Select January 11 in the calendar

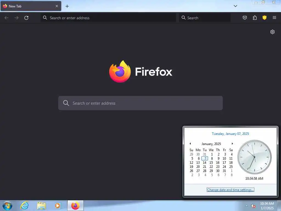[x=231, y=159]
